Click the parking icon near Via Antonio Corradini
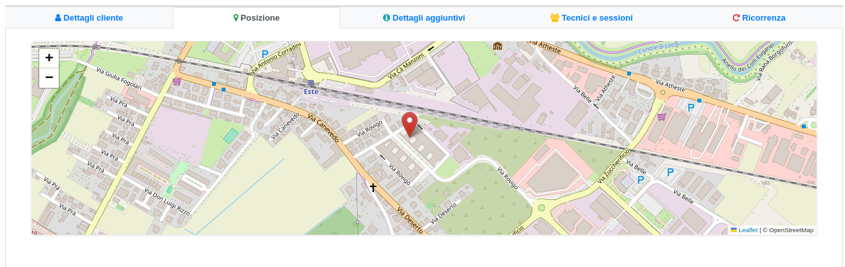Image resolution: width=845 pixels, height=267 pixels. 265,54
